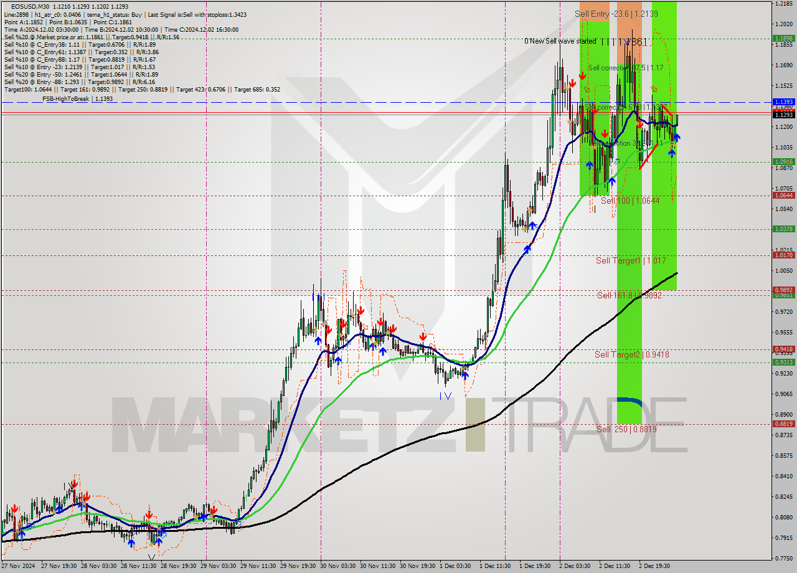Click the 0.8245 price scale value
Image resolution: width=797 pixels, height=573 pixels.
[783, 496]
